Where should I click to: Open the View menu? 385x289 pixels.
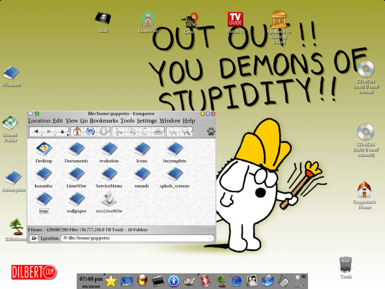click(x=72, y=121)
